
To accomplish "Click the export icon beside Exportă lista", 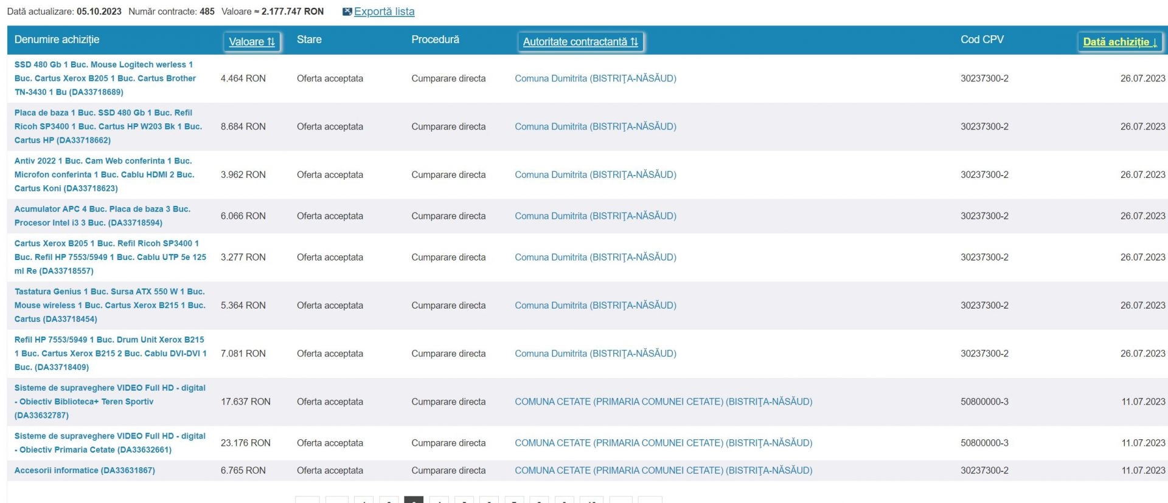I will (x=347, y=12).
